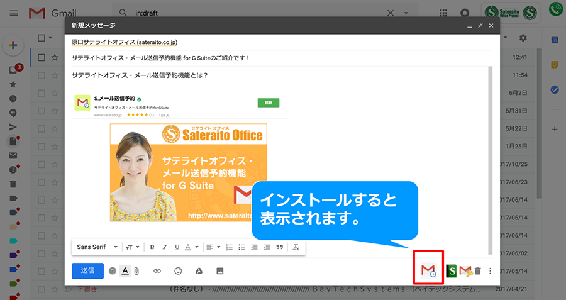This screenshot has width=566, height=300.
Task: Select the checkbox for the 5月22日 message
Action: pos(42,128)
